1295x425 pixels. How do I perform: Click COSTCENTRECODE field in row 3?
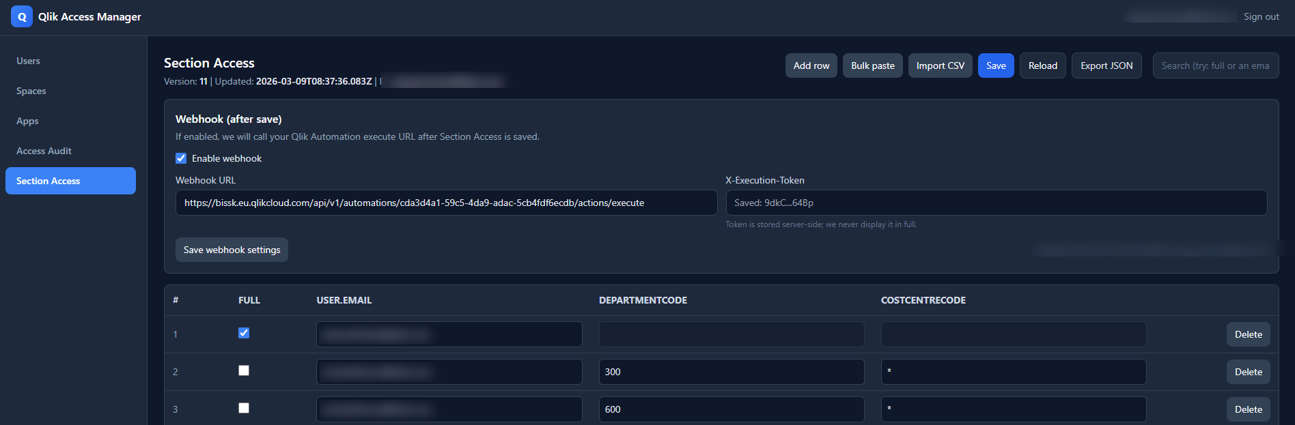[x=1014, y=409]
